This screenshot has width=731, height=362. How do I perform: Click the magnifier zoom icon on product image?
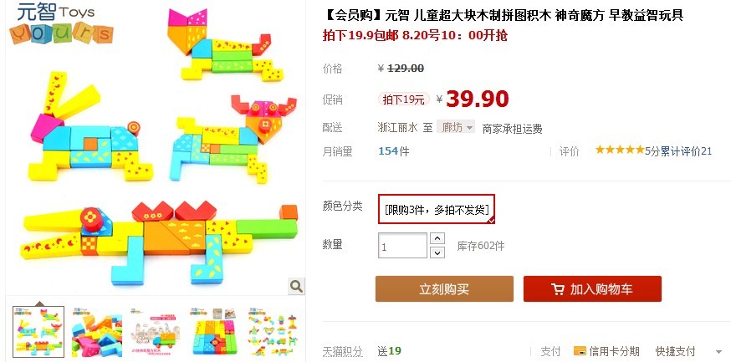296,286
